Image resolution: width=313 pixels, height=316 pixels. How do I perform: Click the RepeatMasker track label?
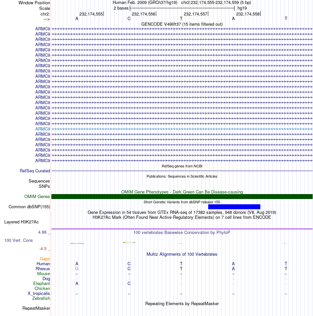tap(36, 308)
